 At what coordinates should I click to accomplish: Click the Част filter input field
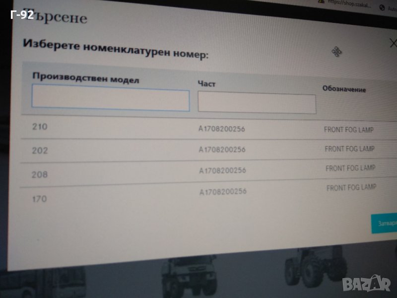[x=257, y=103]
